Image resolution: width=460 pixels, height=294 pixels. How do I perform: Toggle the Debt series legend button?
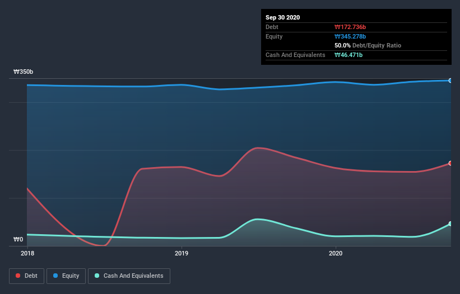tap(26, 276)
